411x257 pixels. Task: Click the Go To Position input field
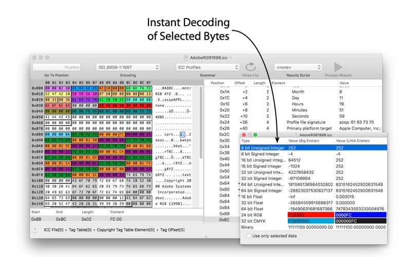(x=57, y=67)
